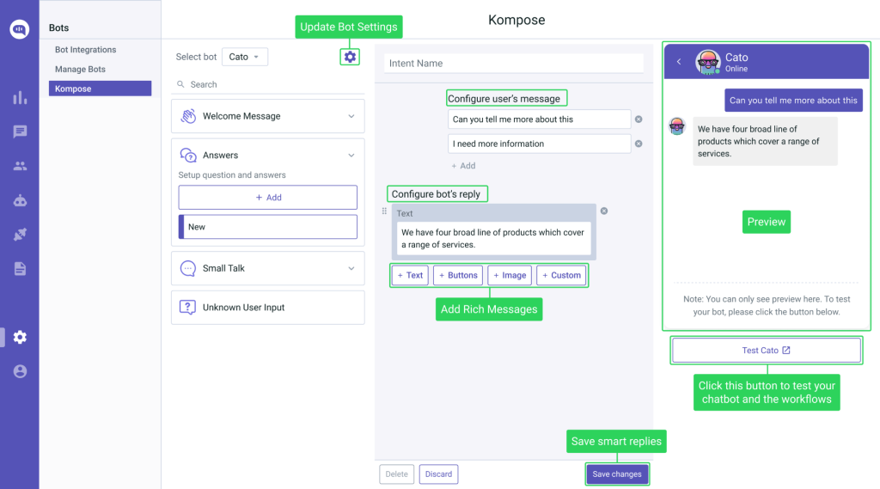Open the bot icon in sidebar
Screen dimensions: 880x489
click(x=20, y=200)
